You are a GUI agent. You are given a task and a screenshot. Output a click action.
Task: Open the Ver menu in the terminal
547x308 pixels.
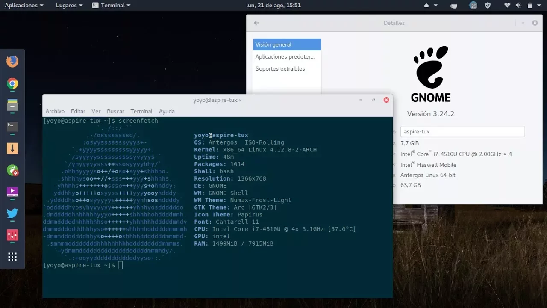[96, 111]
